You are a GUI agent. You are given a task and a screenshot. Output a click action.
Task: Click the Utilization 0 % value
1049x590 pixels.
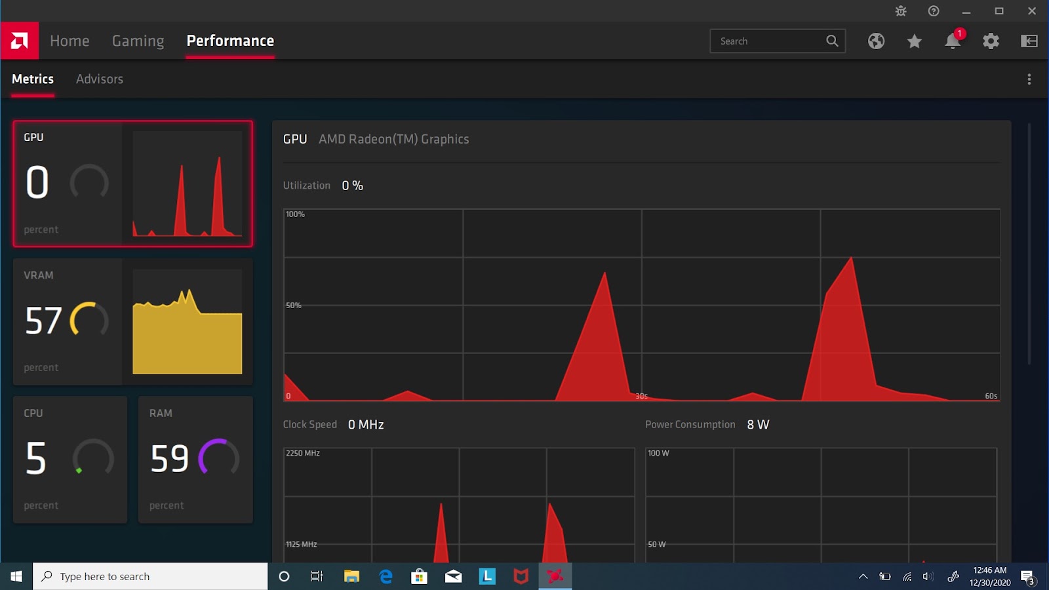click(352, 186)
